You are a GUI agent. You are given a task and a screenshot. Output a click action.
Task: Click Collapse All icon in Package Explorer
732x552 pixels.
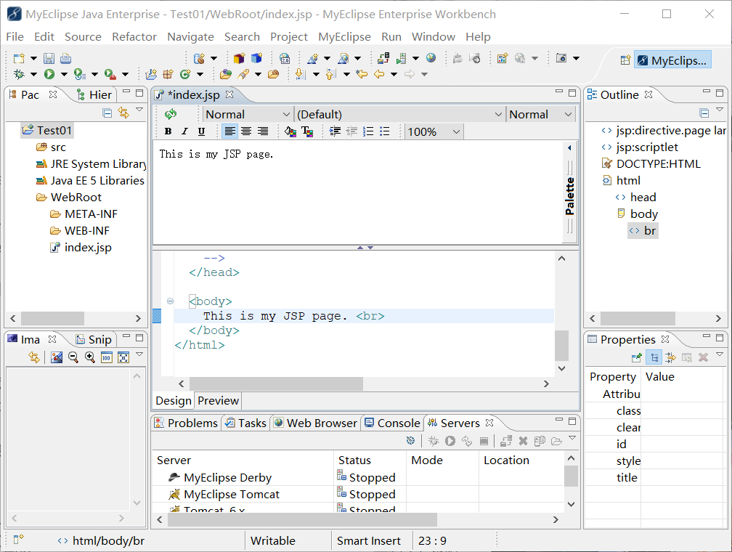pos(107,113)
